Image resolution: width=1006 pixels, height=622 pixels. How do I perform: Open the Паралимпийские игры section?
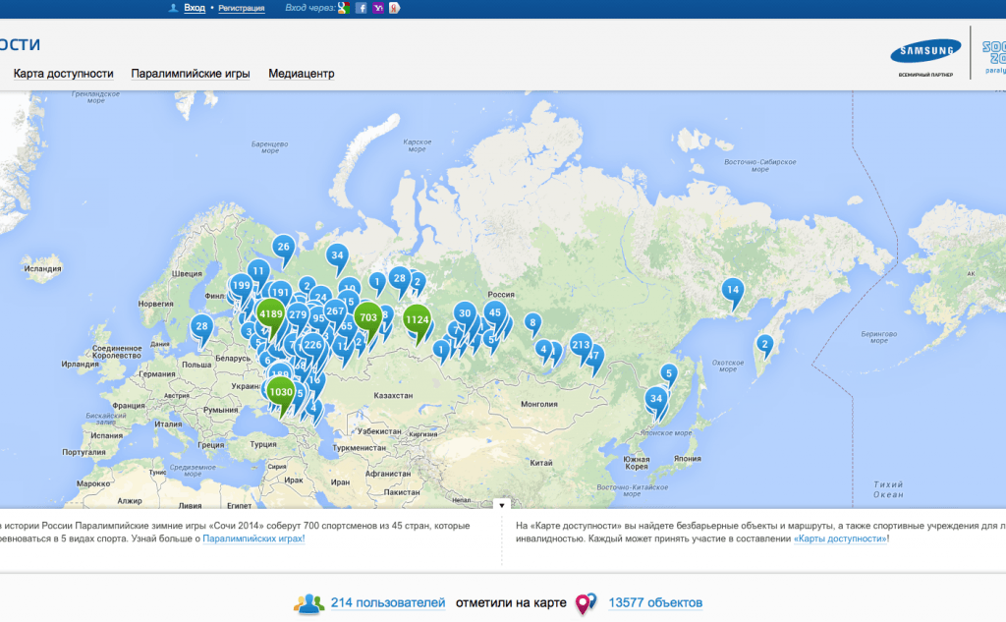(x=190, y=74)
